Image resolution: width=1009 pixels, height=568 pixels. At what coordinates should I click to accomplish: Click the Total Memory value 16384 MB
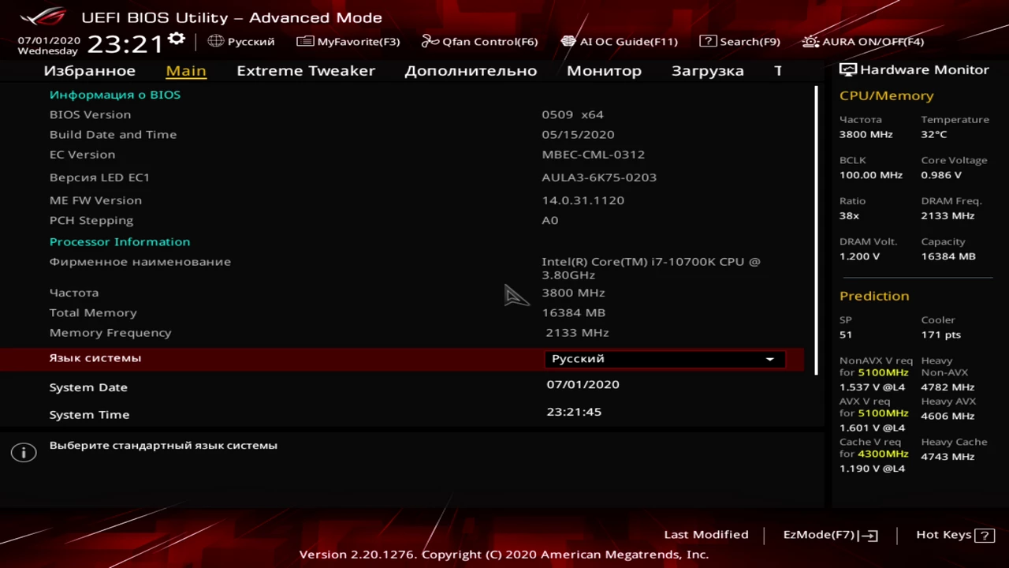573,313
